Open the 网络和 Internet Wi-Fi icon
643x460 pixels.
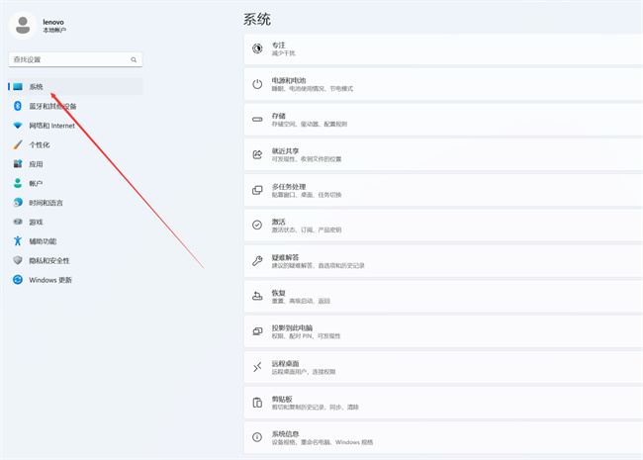click(x=18, y=126)
